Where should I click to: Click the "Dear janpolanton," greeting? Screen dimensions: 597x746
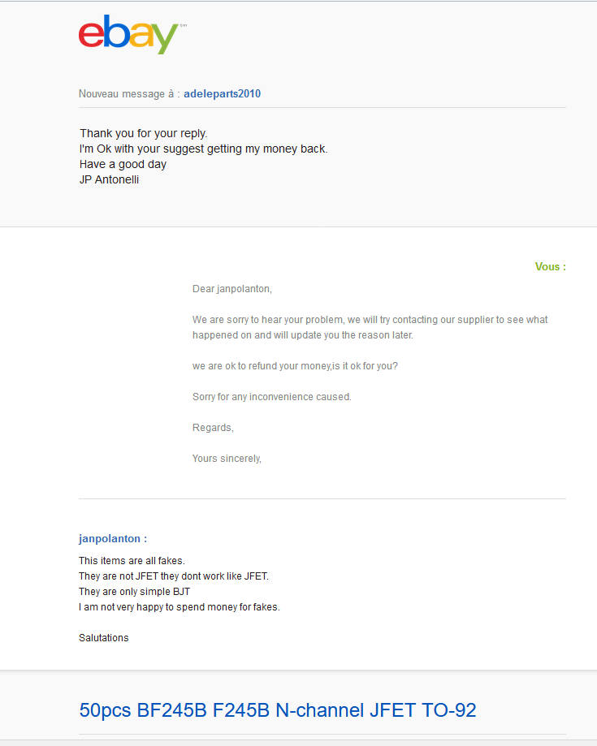(231, 288)
